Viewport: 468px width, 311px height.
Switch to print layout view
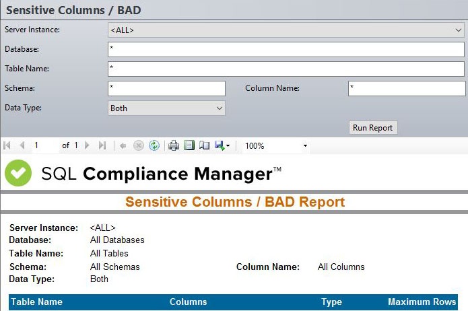189,145
